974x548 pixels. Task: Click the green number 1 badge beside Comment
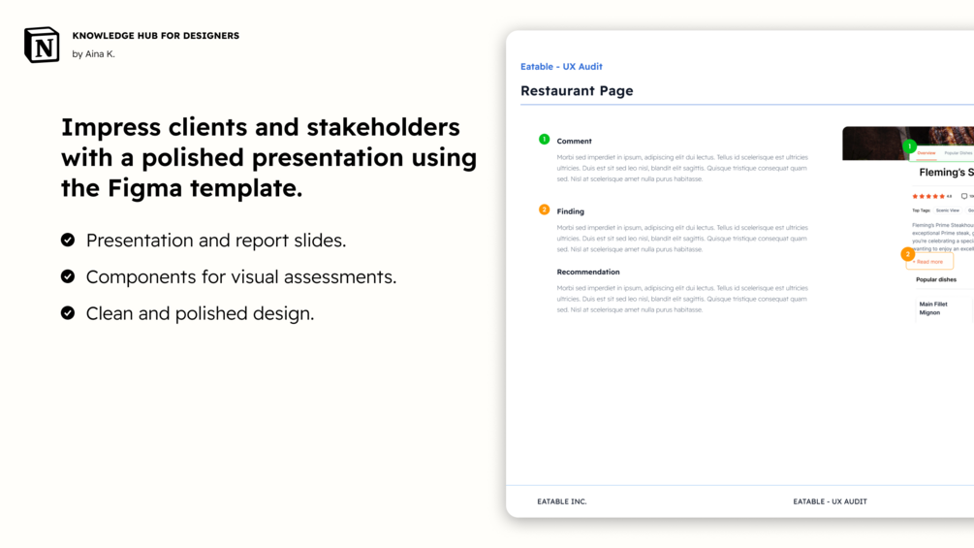[544, 139]
